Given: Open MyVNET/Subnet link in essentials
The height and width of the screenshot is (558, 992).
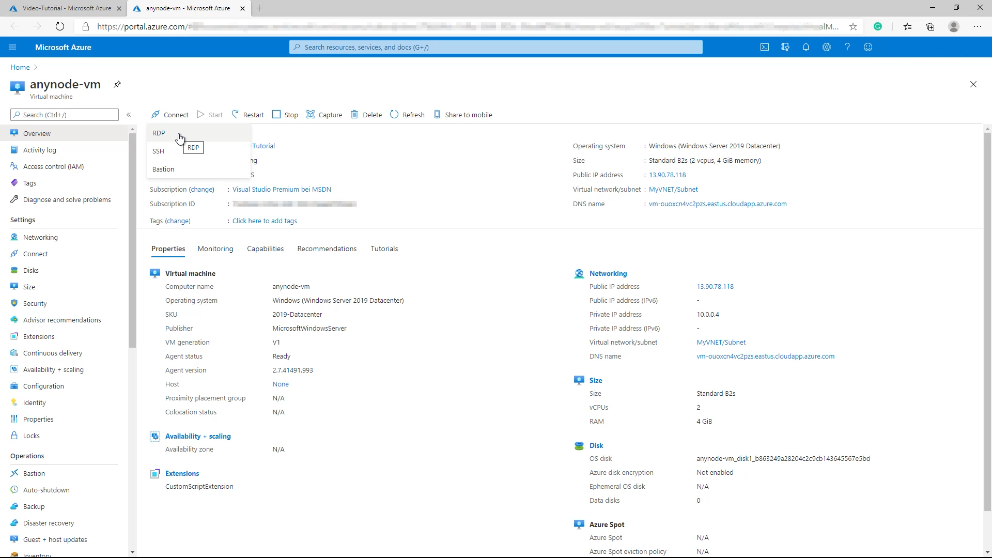Looking at the screenshot, I should [673, 189].
